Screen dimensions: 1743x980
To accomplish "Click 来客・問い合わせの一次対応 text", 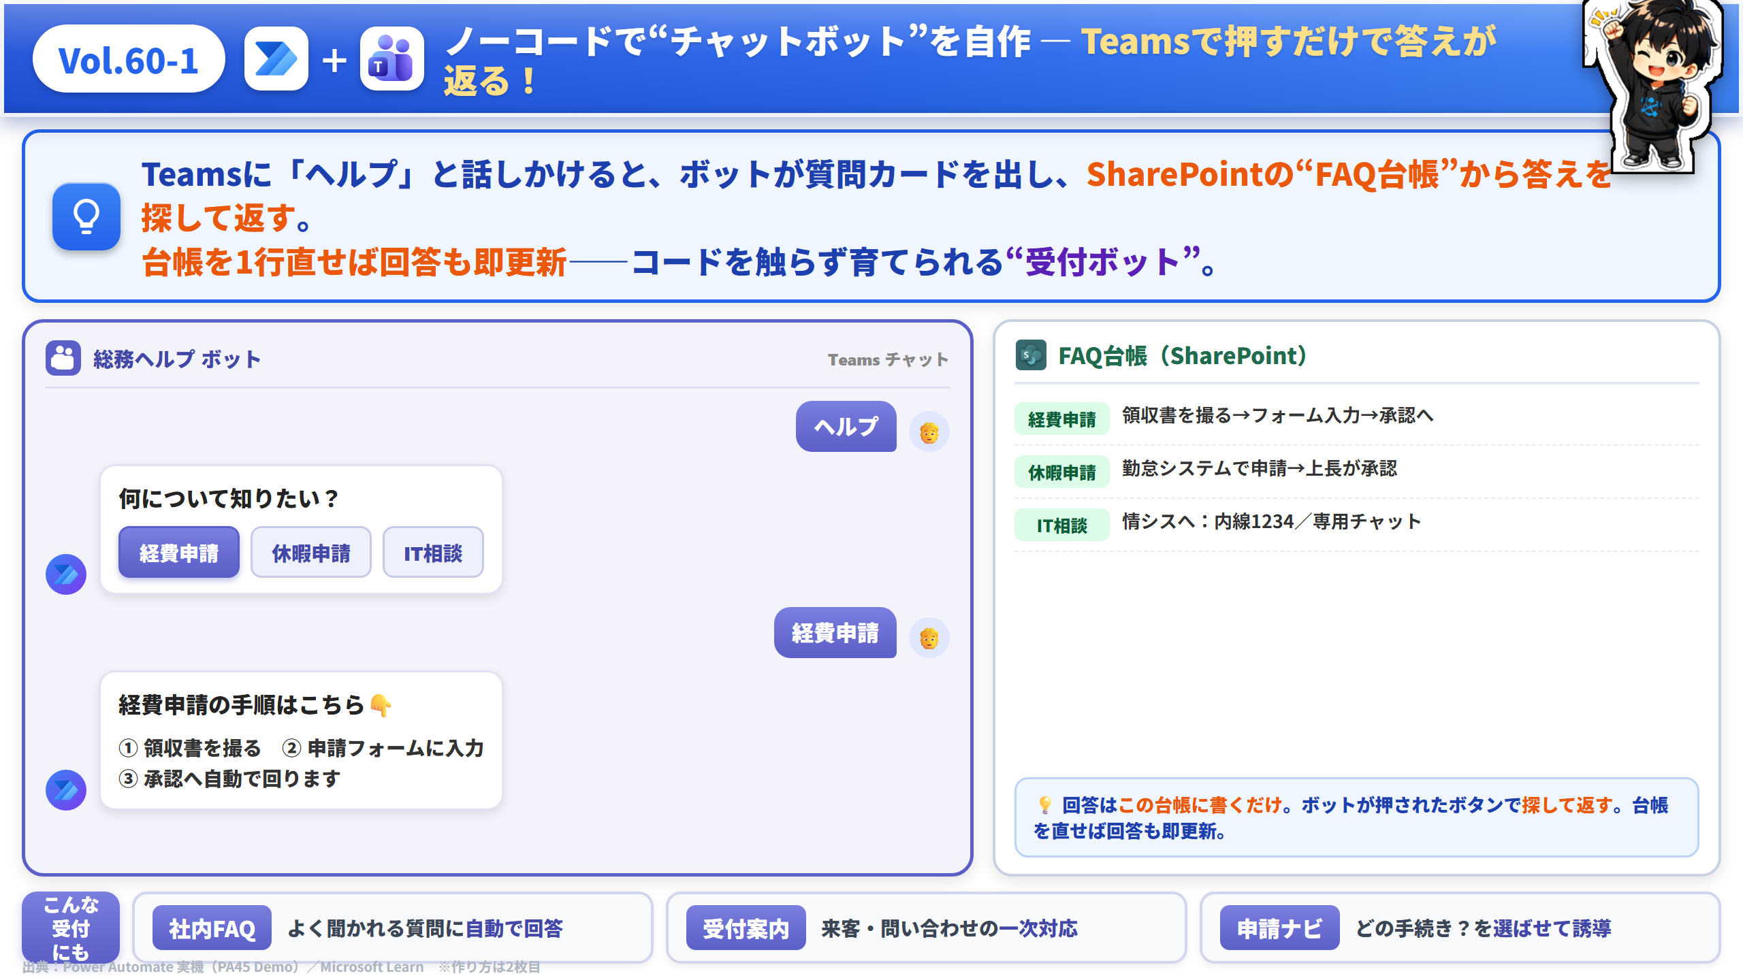I will coord(950,928).
